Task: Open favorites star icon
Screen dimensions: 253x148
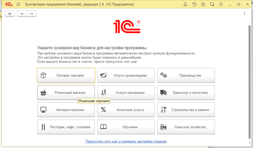Action: (x=203, y=4)
